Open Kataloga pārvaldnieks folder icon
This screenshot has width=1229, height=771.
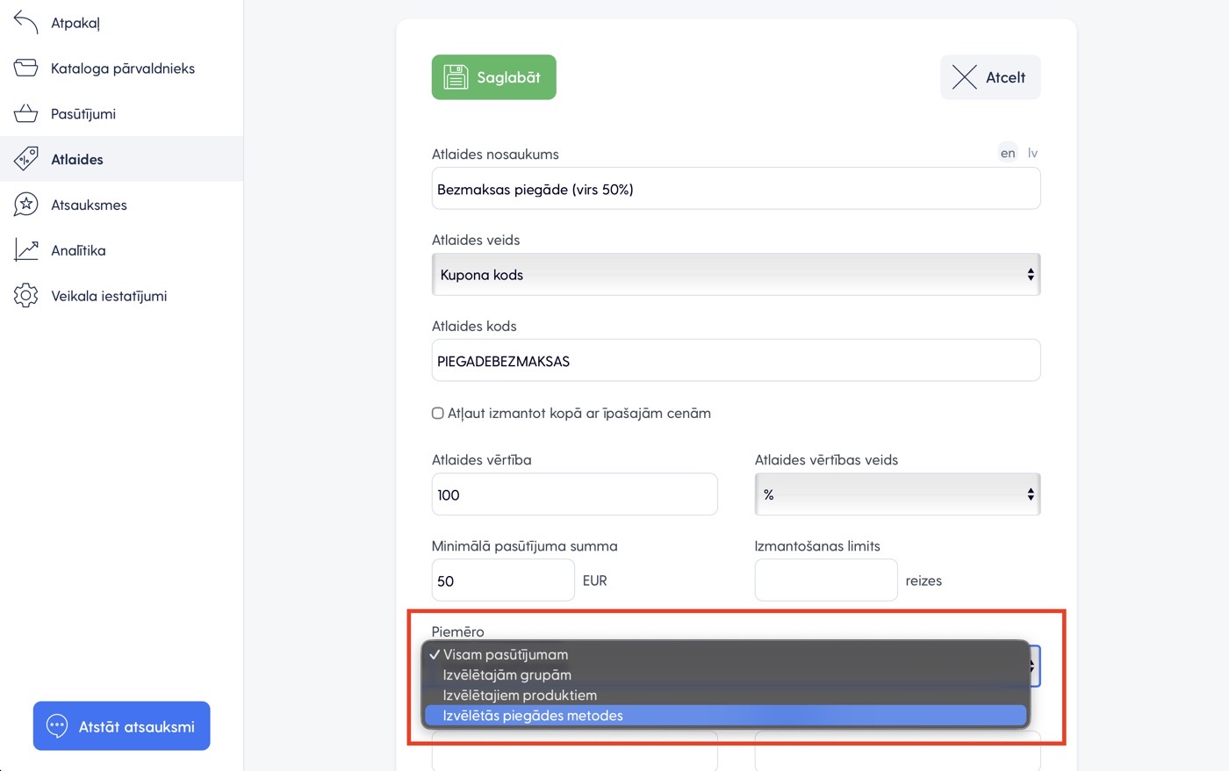point(26,68)
